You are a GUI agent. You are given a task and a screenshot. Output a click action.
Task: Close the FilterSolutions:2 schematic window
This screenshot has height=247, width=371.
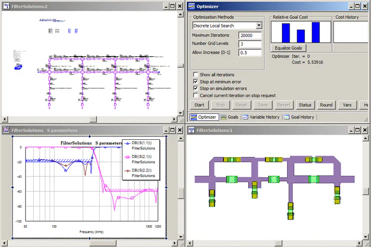(180, 6)
